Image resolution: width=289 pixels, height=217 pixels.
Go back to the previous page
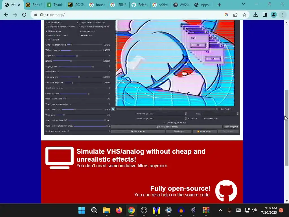point(6,15)
